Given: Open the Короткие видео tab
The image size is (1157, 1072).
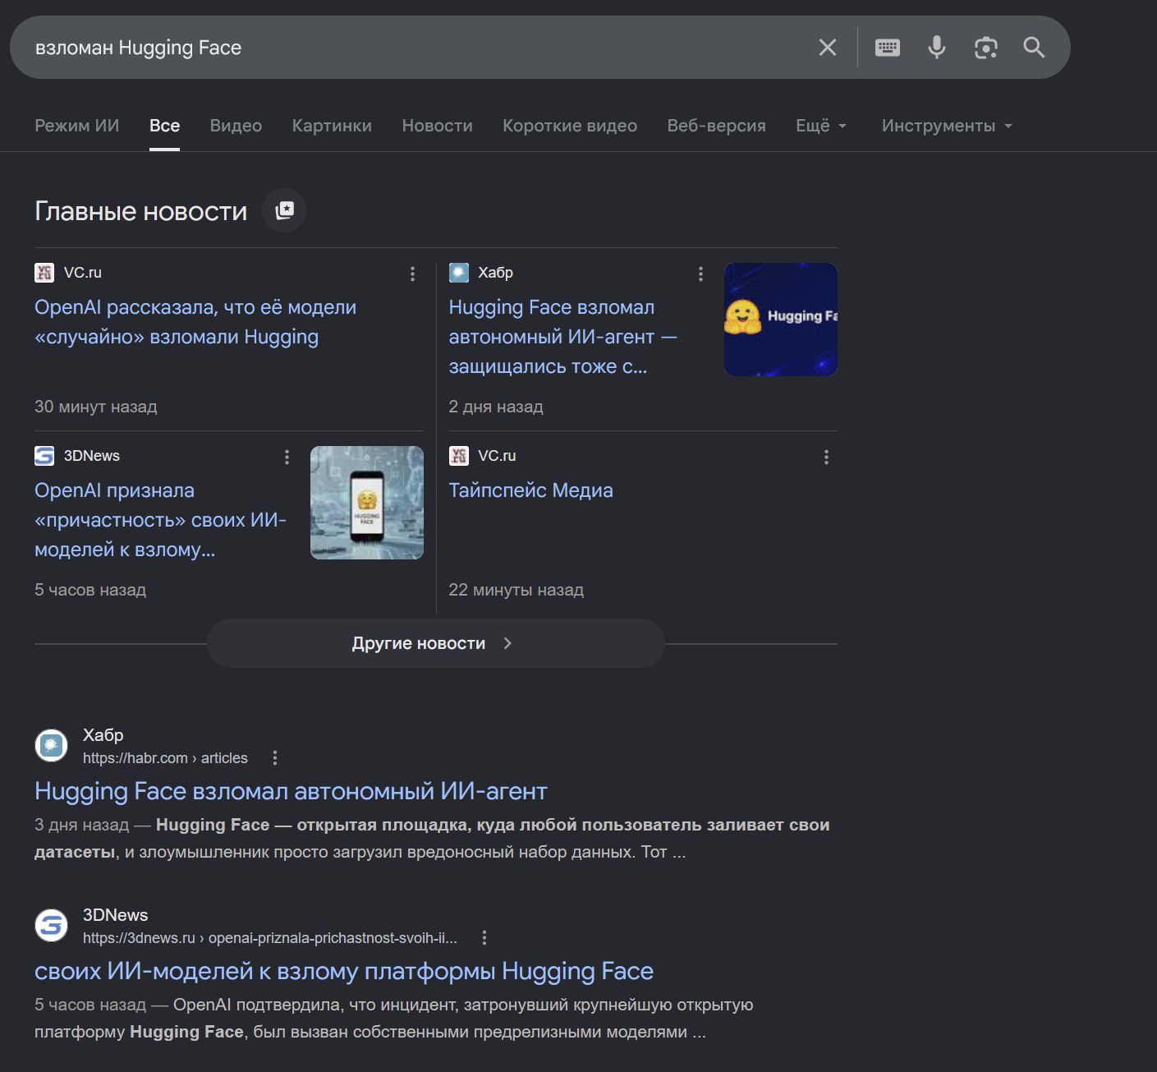Looking at the screenshot, I should coord(570,126).
